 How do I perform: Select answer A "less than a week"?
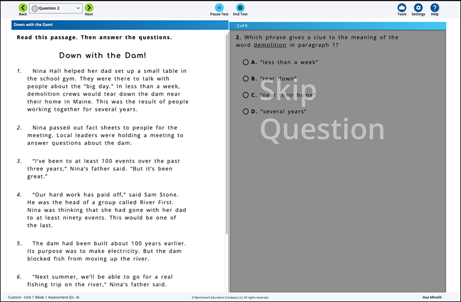(x=245, y=62)
